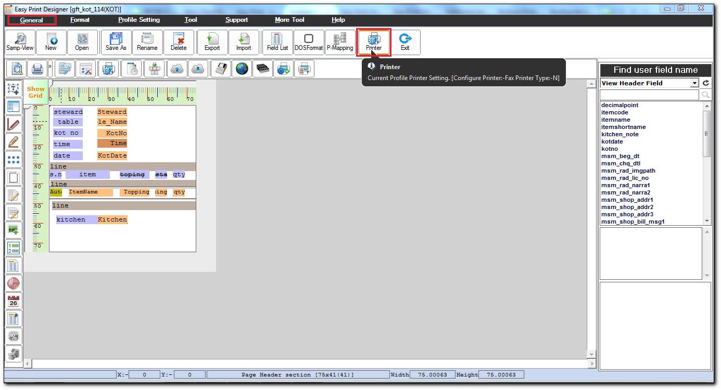Select 'kotdate' in the field list
The width and height of the screenshot is (721, 390).
[x=612, y=141]
